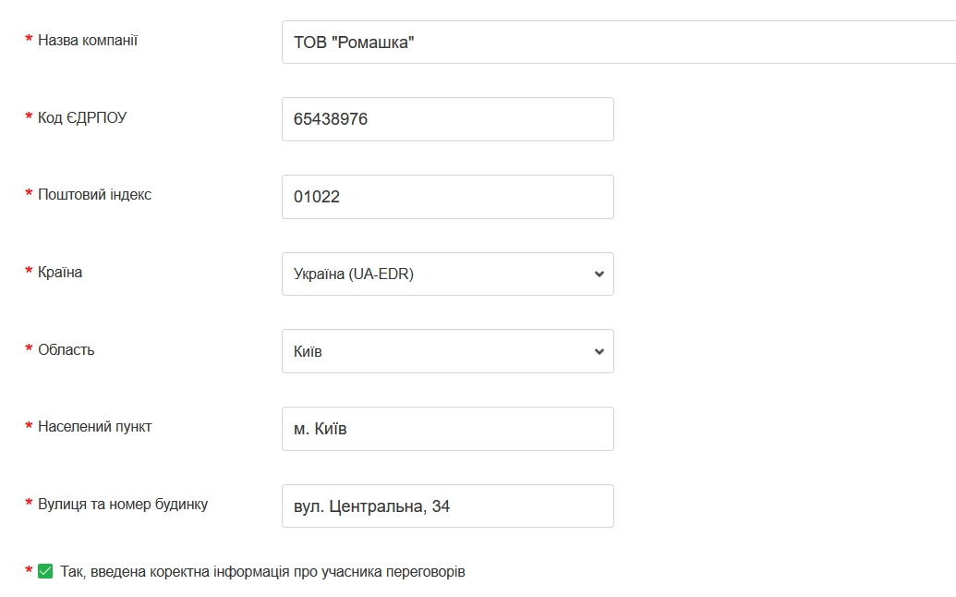Click the "Вулиця та номер будинку" label
The width and height of the screenshot is (956, 597).
click(123, 505)
